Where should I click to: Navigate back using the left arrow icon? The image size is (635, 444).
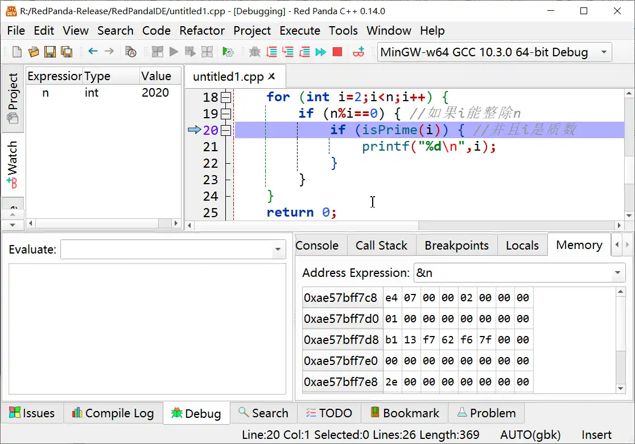93,51
